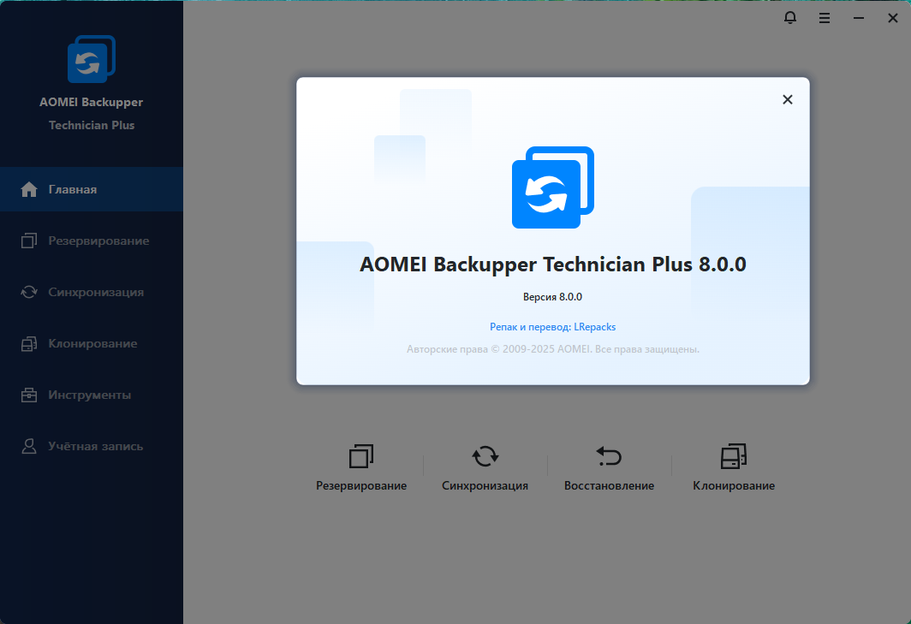Select Главная in the sidebar
This screenshot has height=624, width=911.
tap(92, 189)
